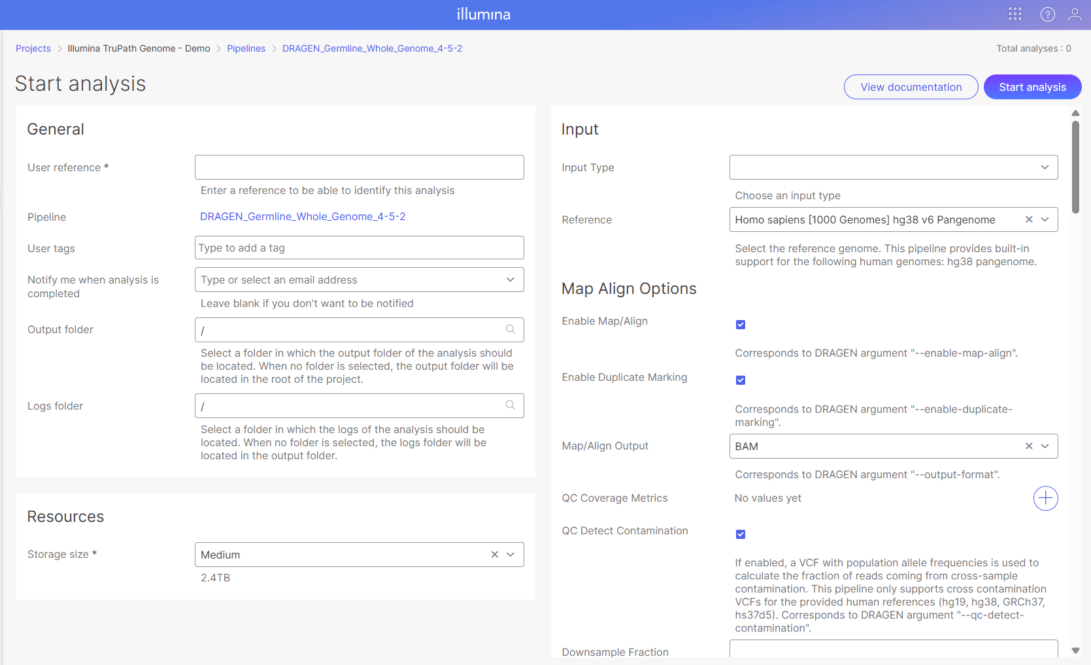Open the user account profile icon

tap(1074, 14)
